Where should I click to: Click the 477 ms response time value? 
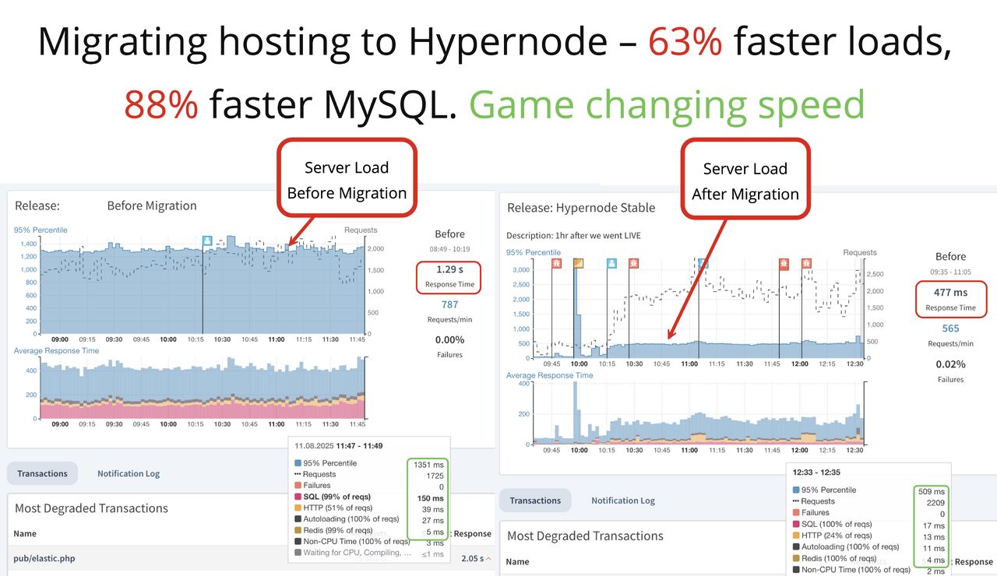pyautogui.click(x=950, y=293)
